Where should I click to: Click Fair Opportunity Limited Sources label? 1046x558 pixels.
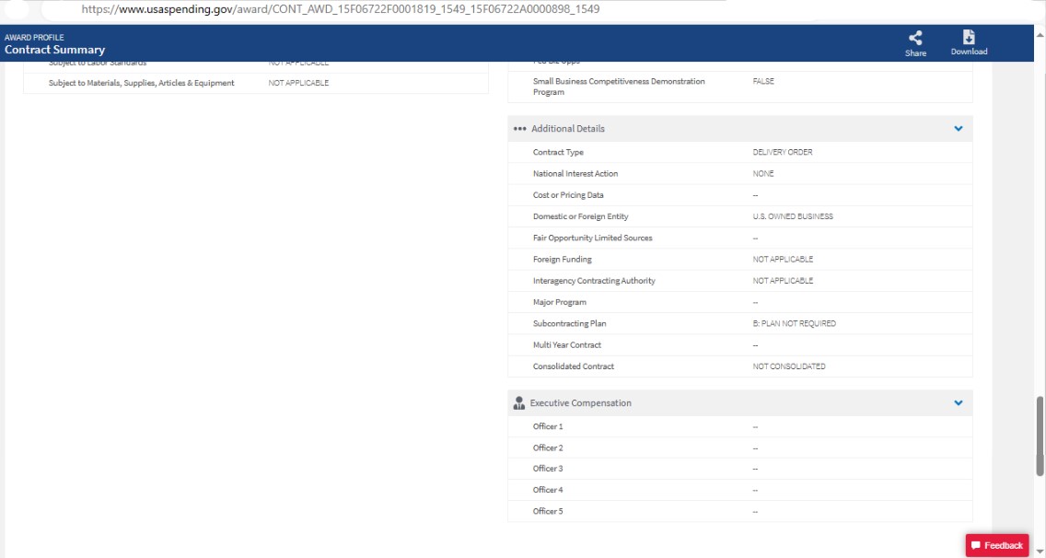(592, 238)
